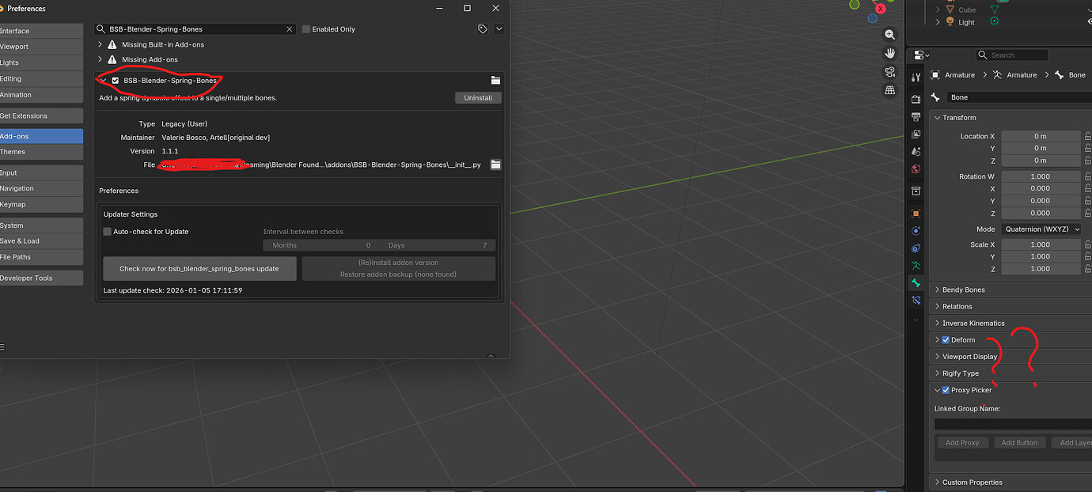
Task: Click the Uninstall button
Action: pyautogui.click(x=478, y=98)
